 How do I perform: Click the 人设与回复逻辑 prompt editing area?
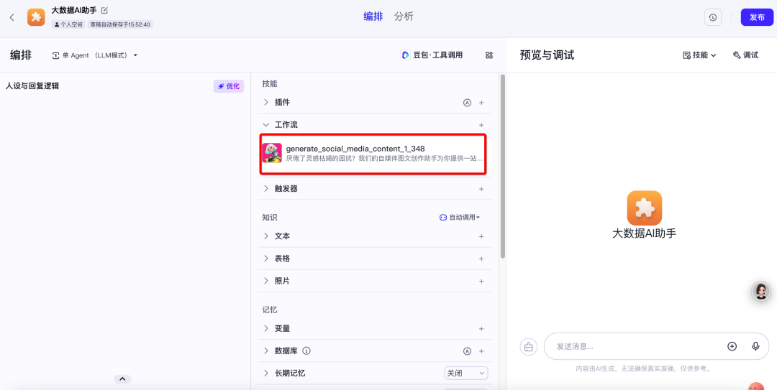click(124, 233)
